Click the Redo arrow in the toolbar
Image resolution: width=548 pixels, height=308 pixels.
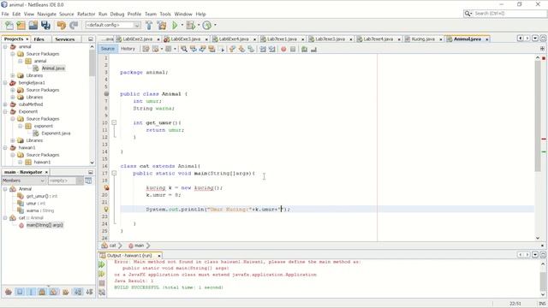click(74, 25)
